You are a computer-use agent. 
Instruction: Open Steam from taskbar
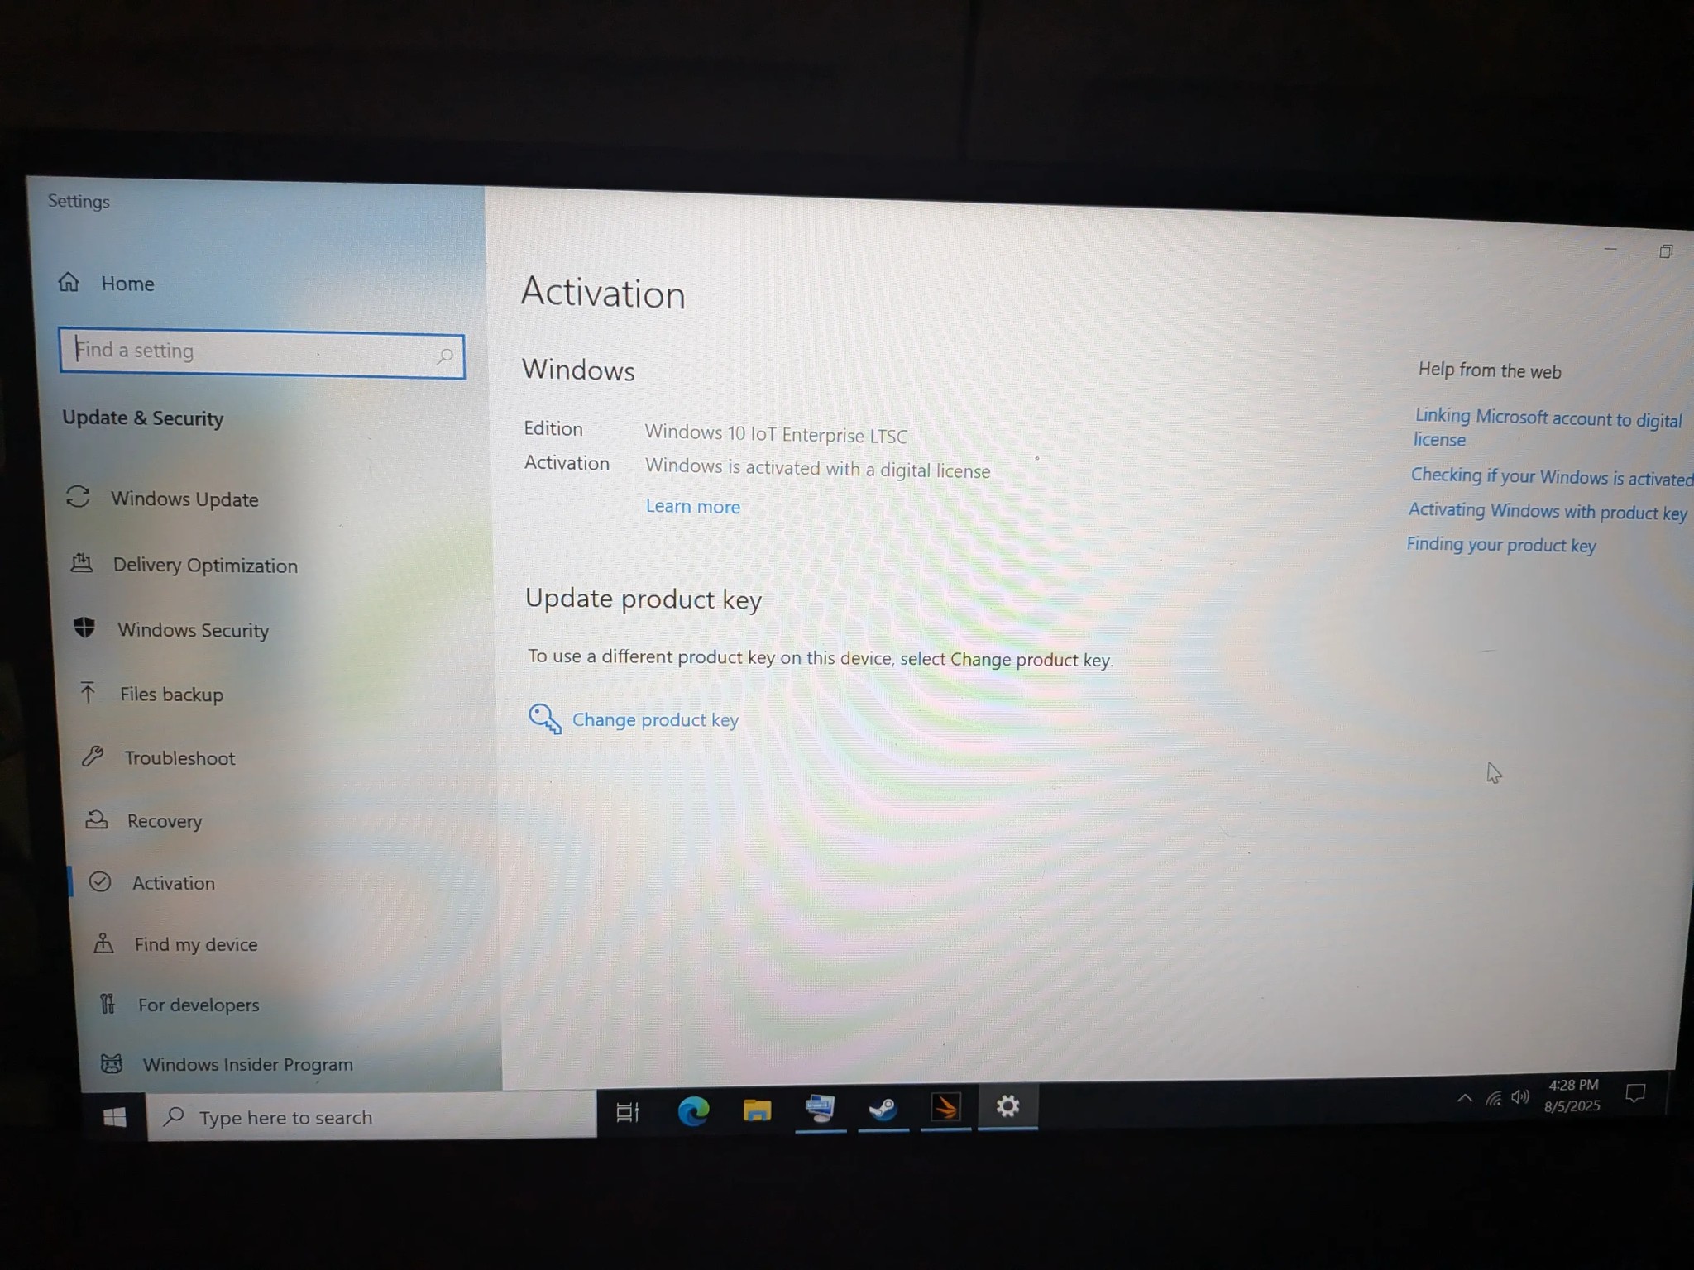pos(883,1108)
